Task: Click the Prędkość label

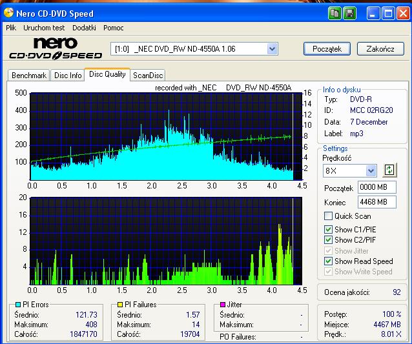Action: (x=336, y=158)
